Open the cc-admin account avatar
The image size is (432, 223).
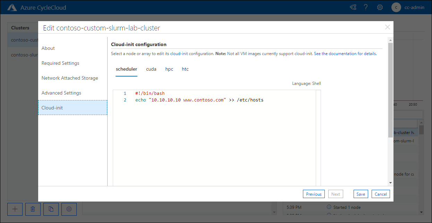396,7
